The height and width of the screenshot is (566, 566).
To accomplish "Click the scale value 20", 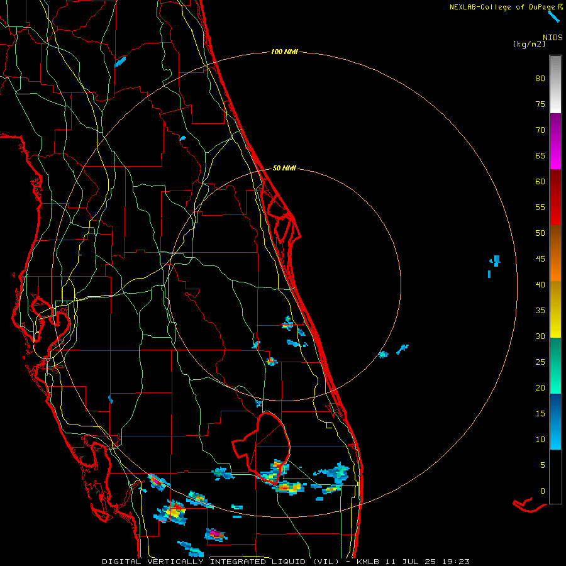I will tap(540, 388).
